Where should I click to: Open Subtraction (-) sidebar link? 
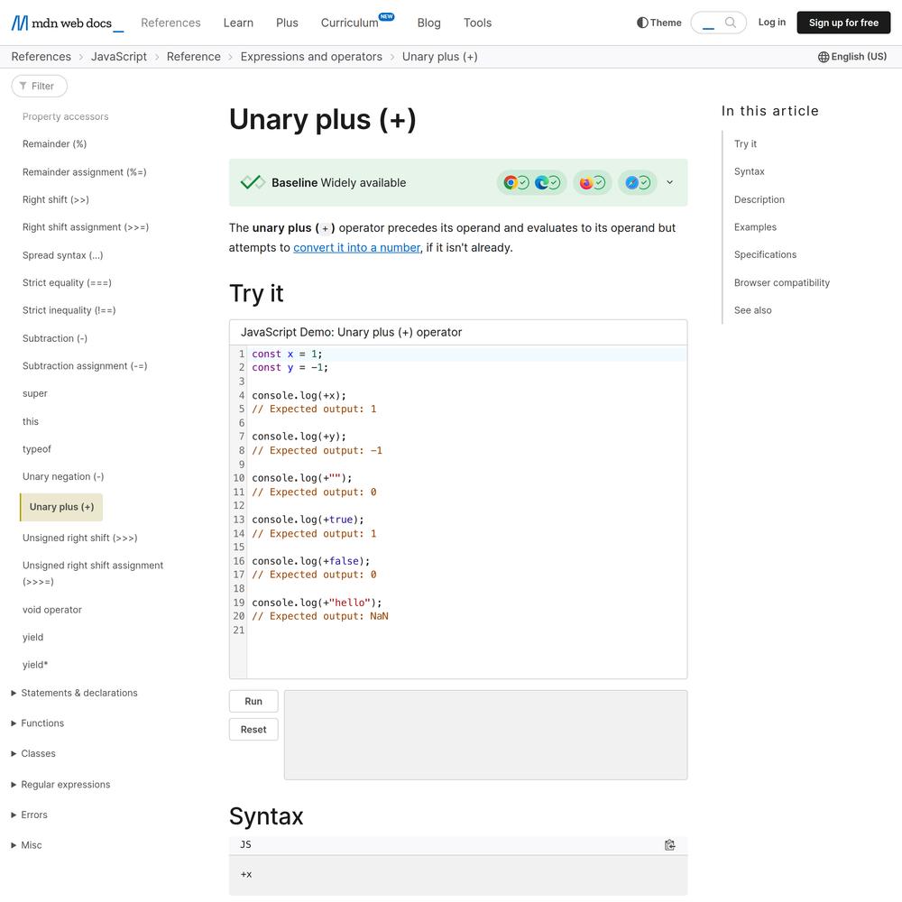(55, 338)
